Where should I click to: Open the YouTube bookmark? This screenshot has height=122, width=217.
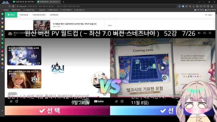click(x=5, y=10)
